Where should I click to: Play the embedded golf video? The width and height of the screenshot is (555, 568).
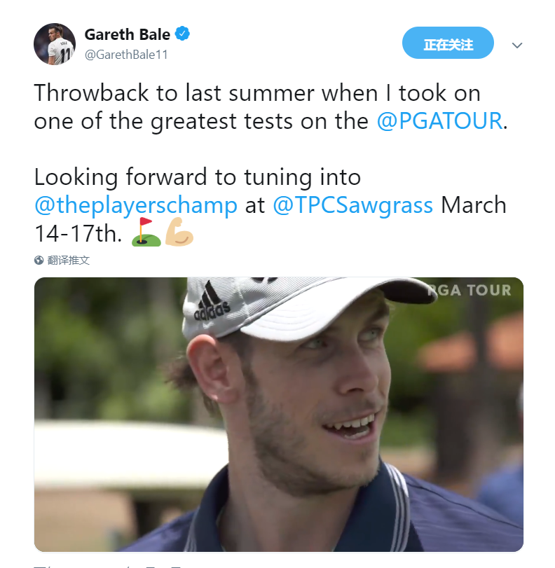278,415
